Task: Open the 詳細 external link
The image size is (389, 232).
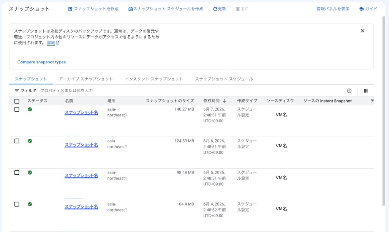Action: (x=53, y=43)
